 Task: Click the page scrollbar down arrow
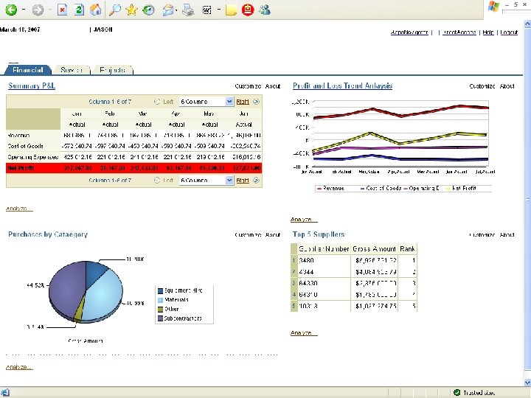coord(527,383)
